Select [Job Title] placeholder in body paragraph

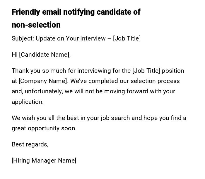pos(146,71)
